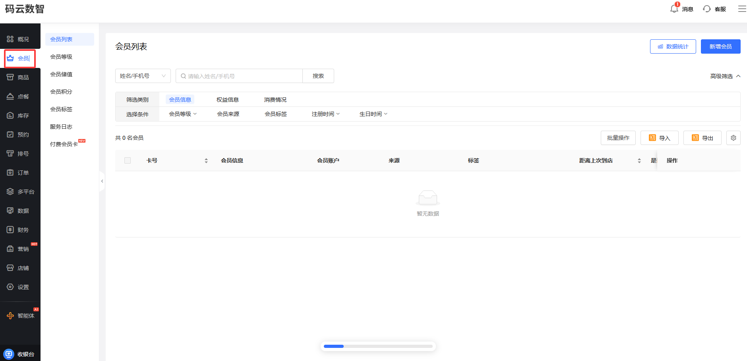Open the notification bell messages

(674, 9)
